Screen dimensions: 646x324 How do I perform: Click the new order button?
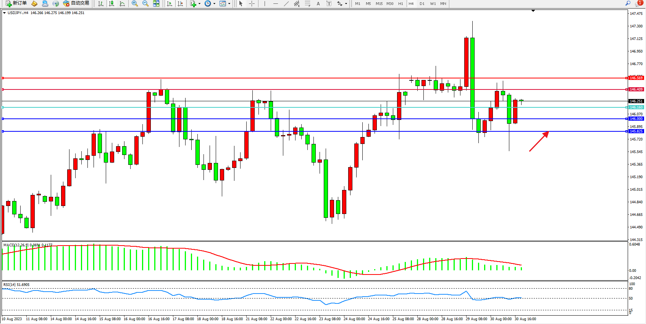coord(16,3)
